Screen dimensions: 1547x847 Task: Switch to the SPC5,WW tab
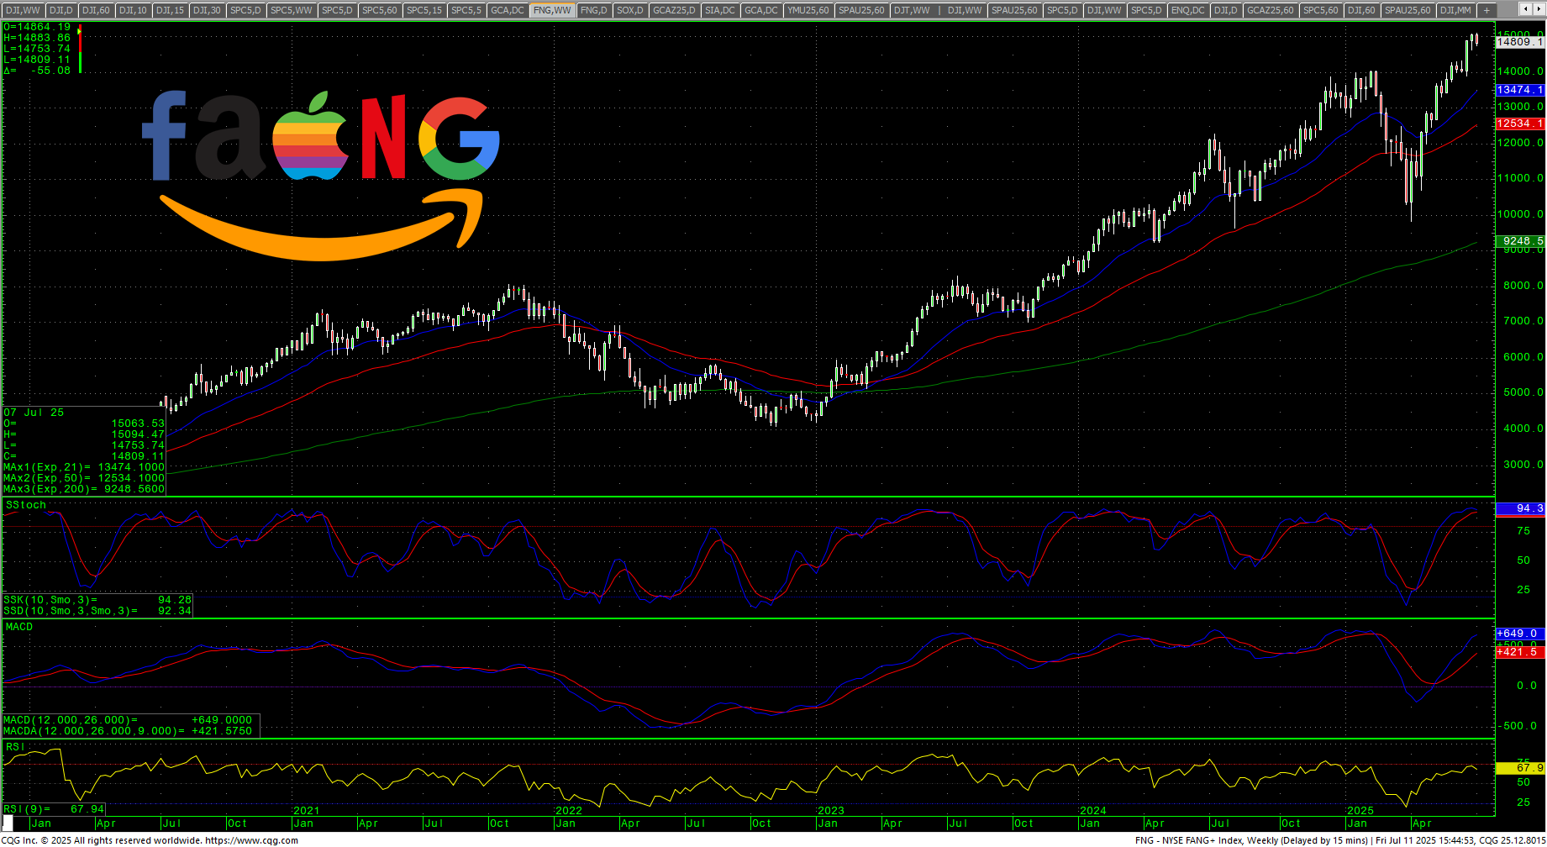(x=292, y=10)
